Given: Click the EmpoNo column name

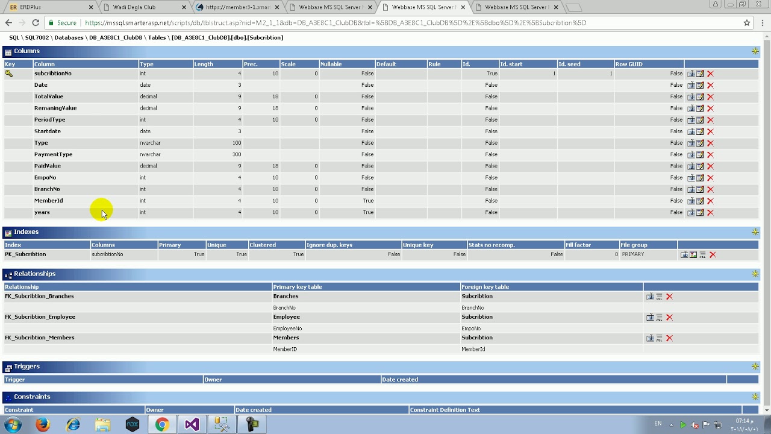Looking at the screenshot, I should 45,178.
